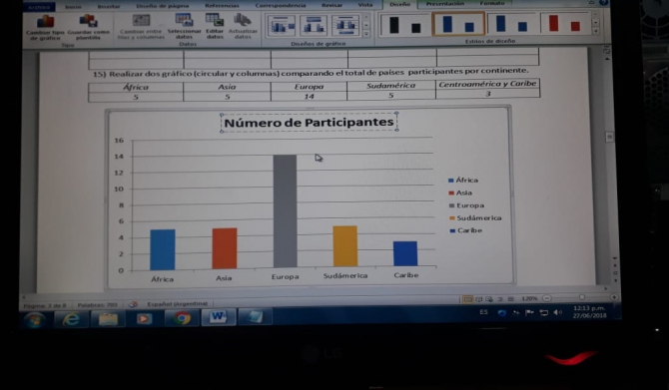669x390 pixels.
Task: Click the Español (Argentina) language button
Action: 177,304
